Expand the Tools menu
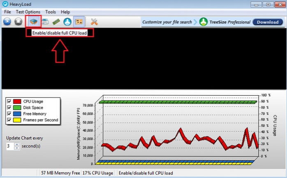Screen dimensions: 287x178 coord(51,12)
